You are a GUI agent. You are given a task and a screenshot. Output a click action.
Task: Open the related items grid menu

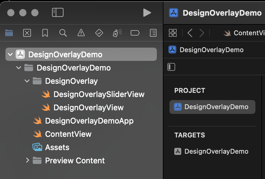pos(173,33)
